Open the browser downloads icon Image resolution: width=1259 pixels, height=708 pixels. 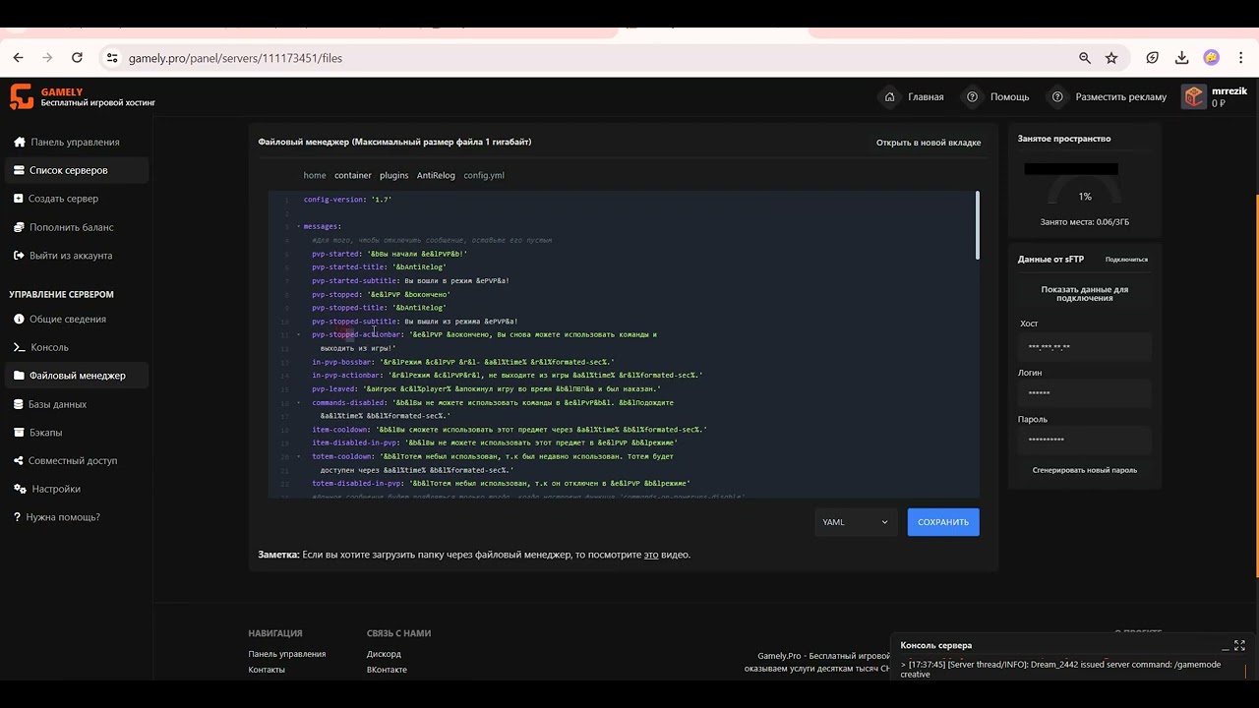(1182, 58)
